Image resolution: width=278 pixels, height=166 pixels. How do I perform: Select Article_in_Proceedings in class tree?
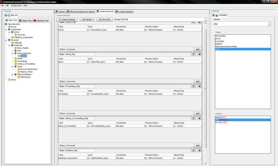click(26, 64)
